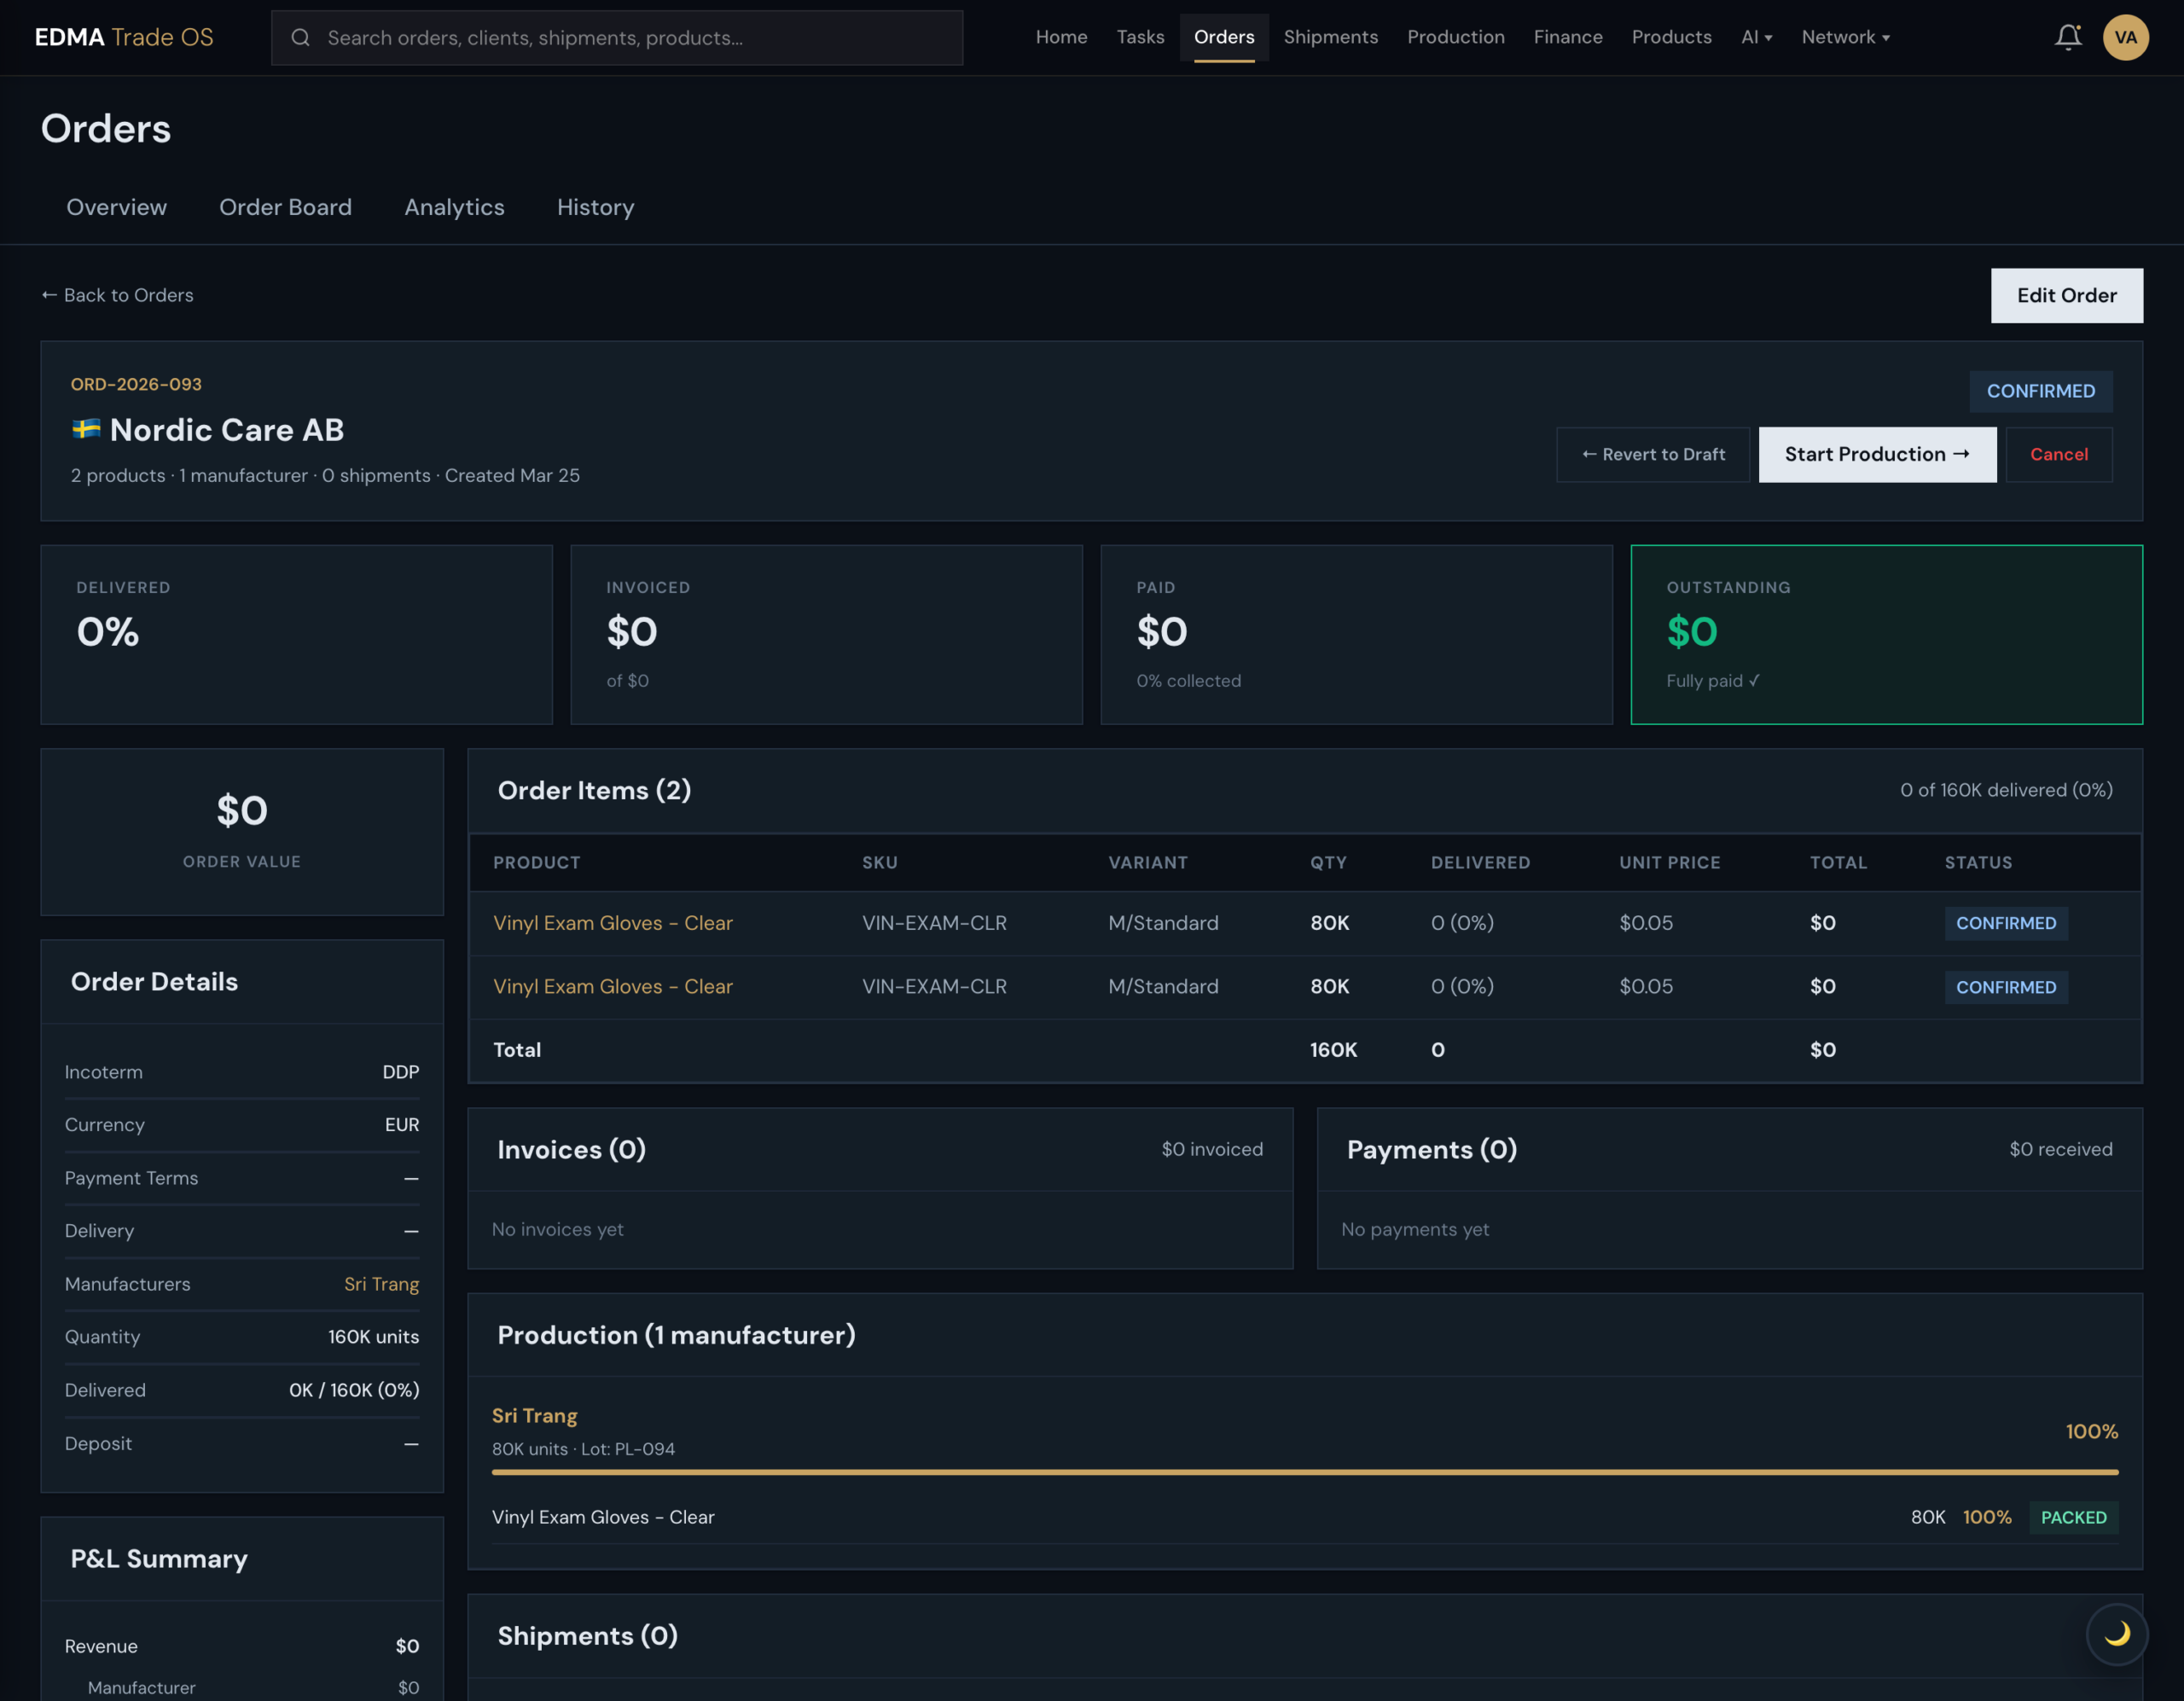
Task: Click the Incoterm DDP value
Action: 400,1072
